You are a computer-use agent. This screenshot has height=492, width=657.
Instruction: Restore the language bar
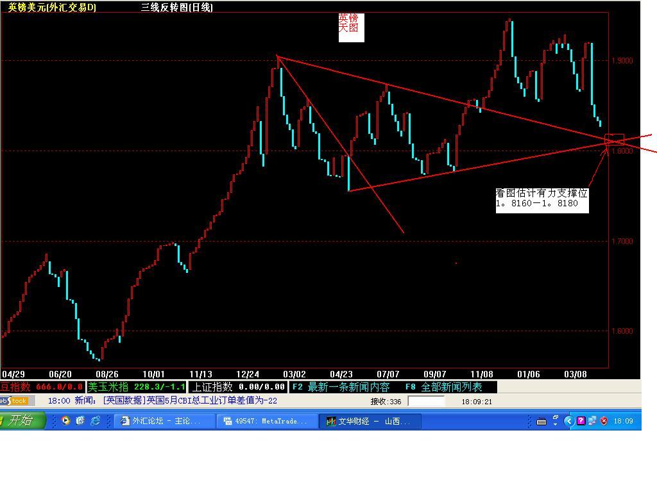556,418
